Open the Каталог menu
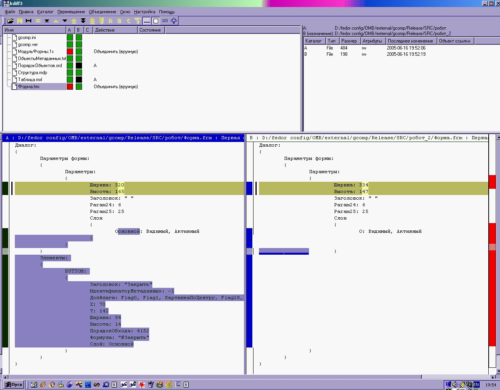This screenshot has height=390, width=500. [45, 12]
